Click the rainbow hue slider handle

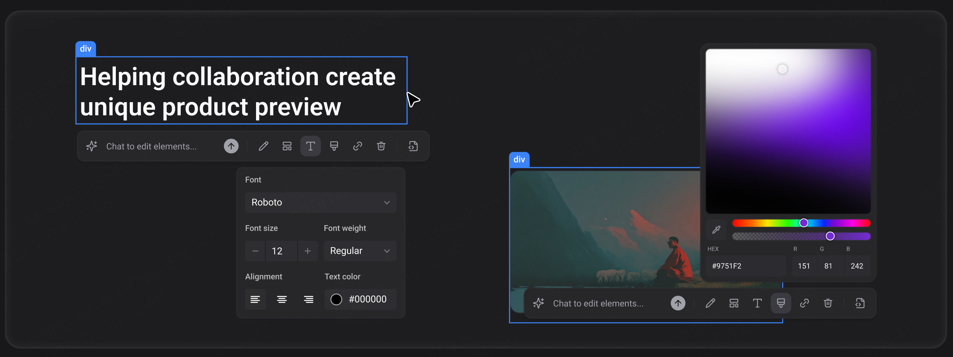(x=804, y=223)
